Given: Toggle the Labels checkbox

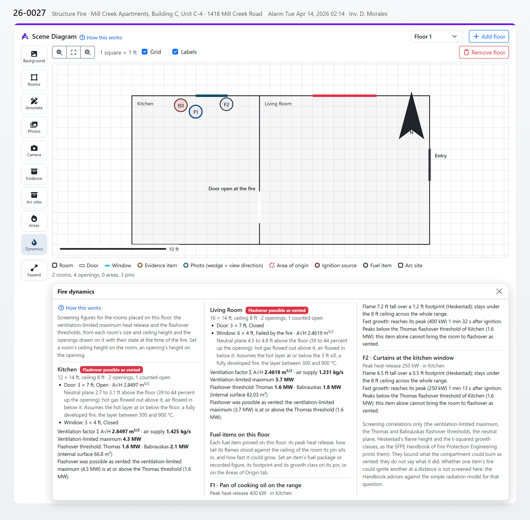Looking at the screenshot, I should click(175, 52).
